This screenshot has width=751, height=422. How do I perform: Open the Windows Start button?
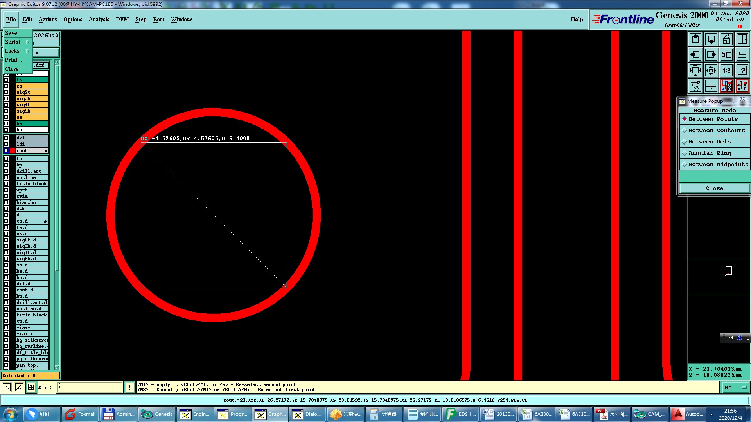(x=11, y=414)
